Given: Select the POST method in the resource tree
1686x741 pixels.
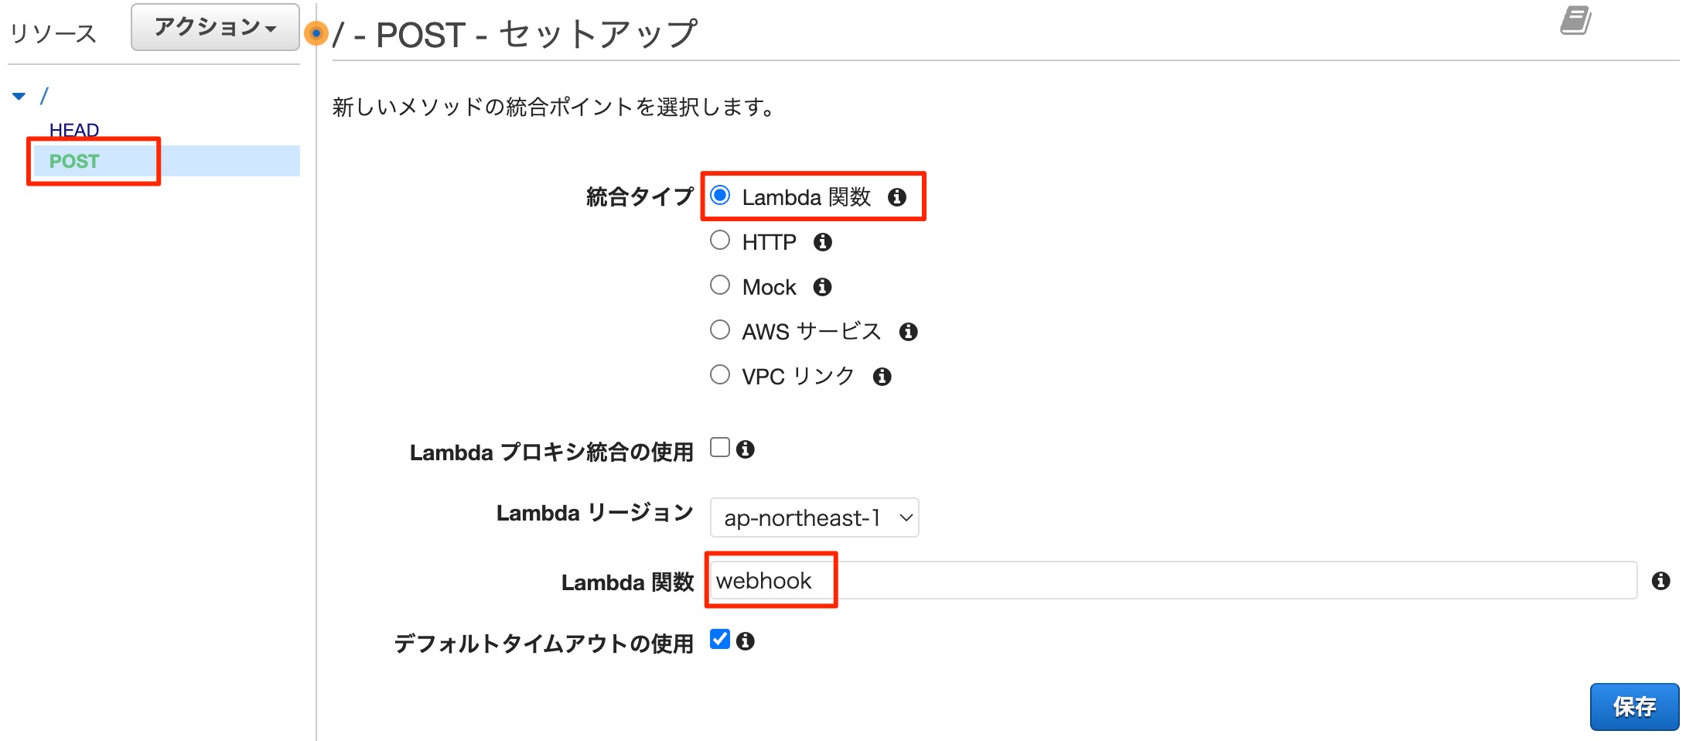Looking at the screenshot, I should coord(73,162).
